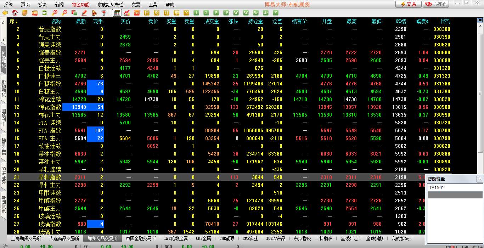The image size is (484, 248).
Task: Open the 东航期货专栏 menu
Action: 110,5
